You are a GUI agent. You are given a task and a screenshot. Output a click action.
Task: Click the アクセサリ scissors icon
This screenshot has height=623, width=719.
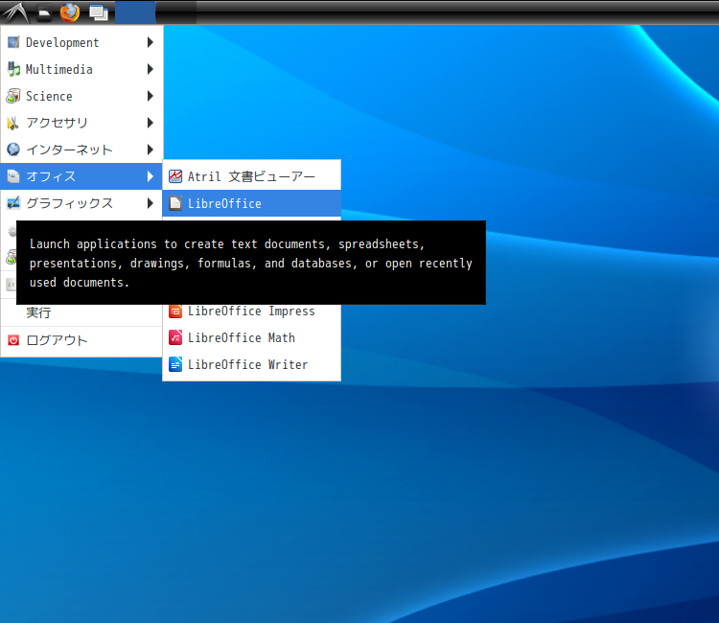[13, 123]
